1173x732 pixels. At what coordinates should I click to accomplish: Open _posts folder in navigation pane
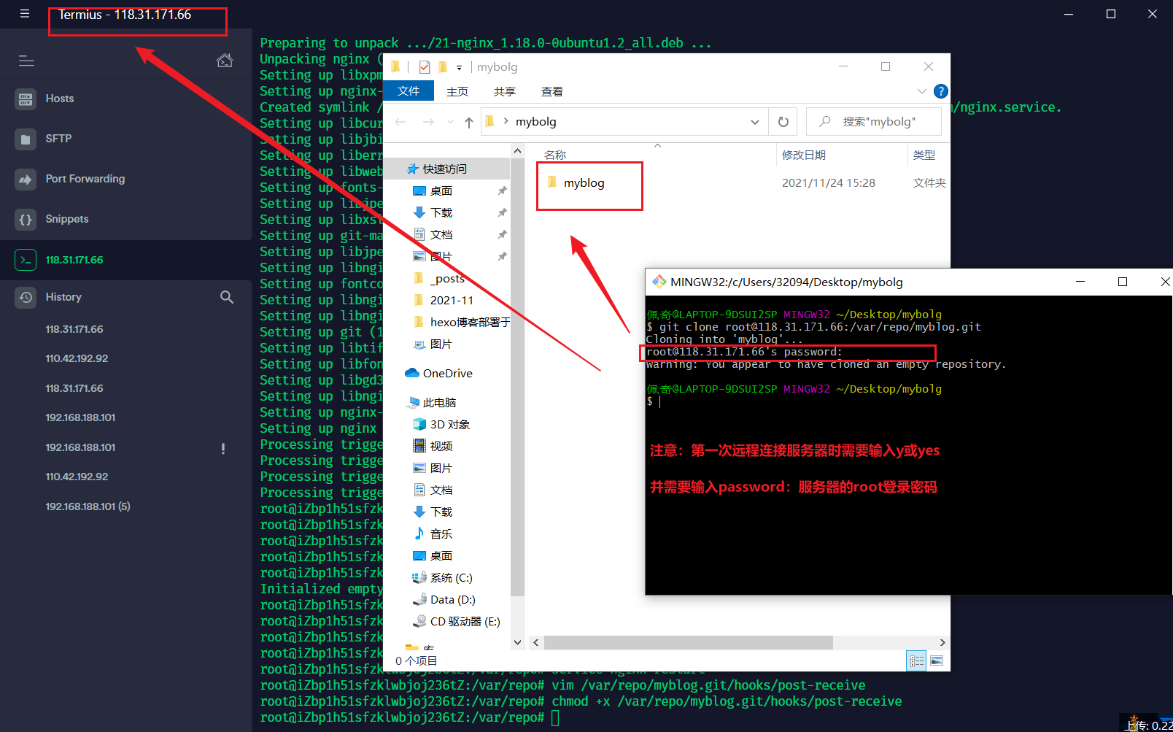(x=446, y=278)
